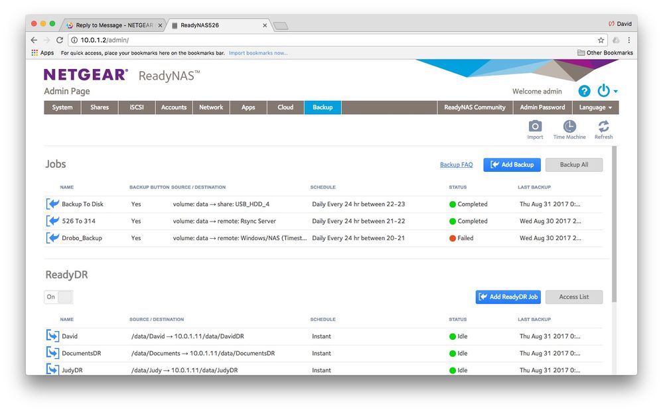Viewport: 663px width, 412px height.
Task: Go to the iSCSI tab
Action: coord(137,107)
